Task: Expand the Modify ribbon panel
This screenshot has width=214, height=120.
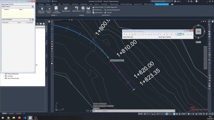Action: [x=54, y=15]
